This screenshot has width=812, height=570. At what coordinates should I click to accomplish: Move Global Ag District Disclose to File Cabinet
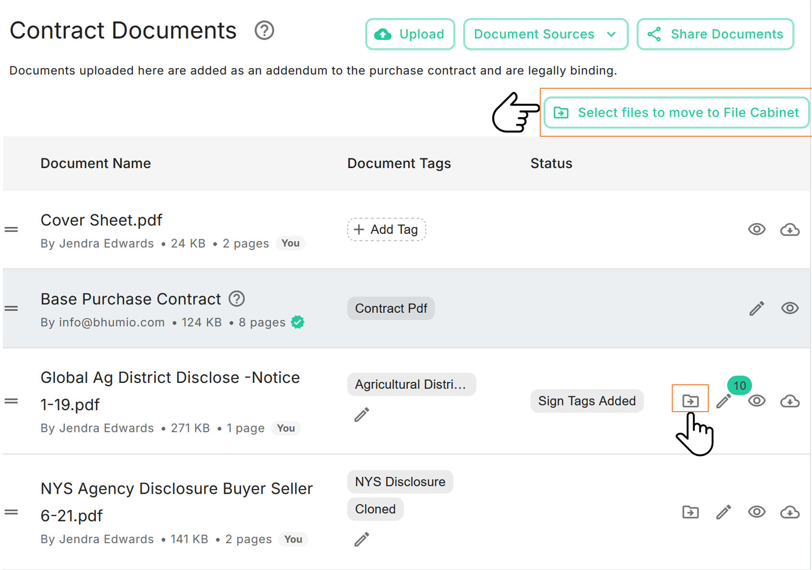pos(691,401)
